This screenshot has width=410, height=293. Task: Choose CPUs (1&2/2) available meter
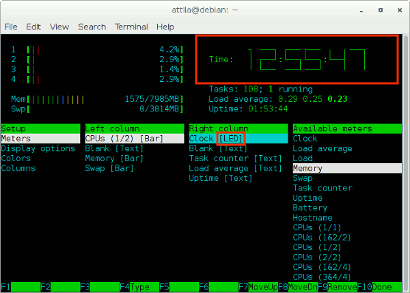(x=322, y=238)
